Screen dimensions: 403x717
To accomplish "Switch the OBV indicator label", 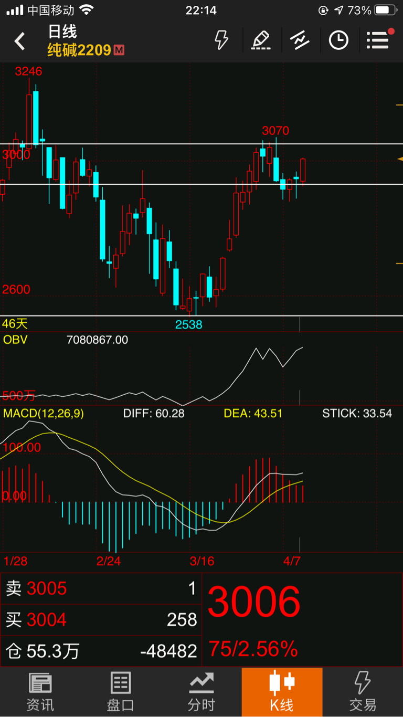I will click(x=15, y=340).
